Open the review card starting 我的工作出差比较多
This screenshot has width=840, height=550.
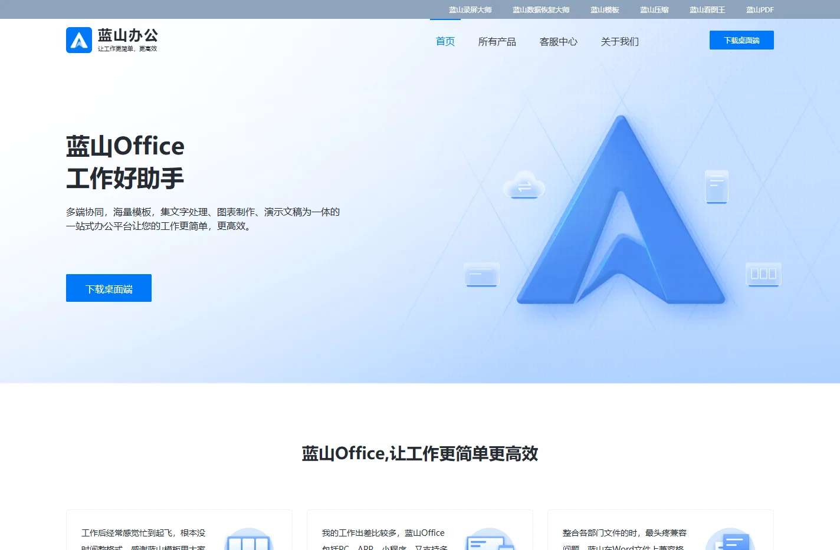click(420, 530)
